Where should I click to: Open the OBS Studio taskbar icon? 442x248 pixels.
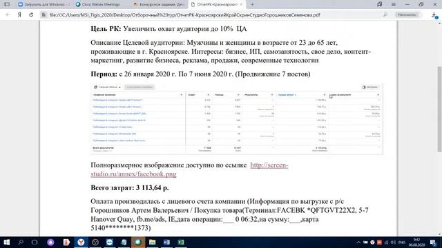pos(95,242)
